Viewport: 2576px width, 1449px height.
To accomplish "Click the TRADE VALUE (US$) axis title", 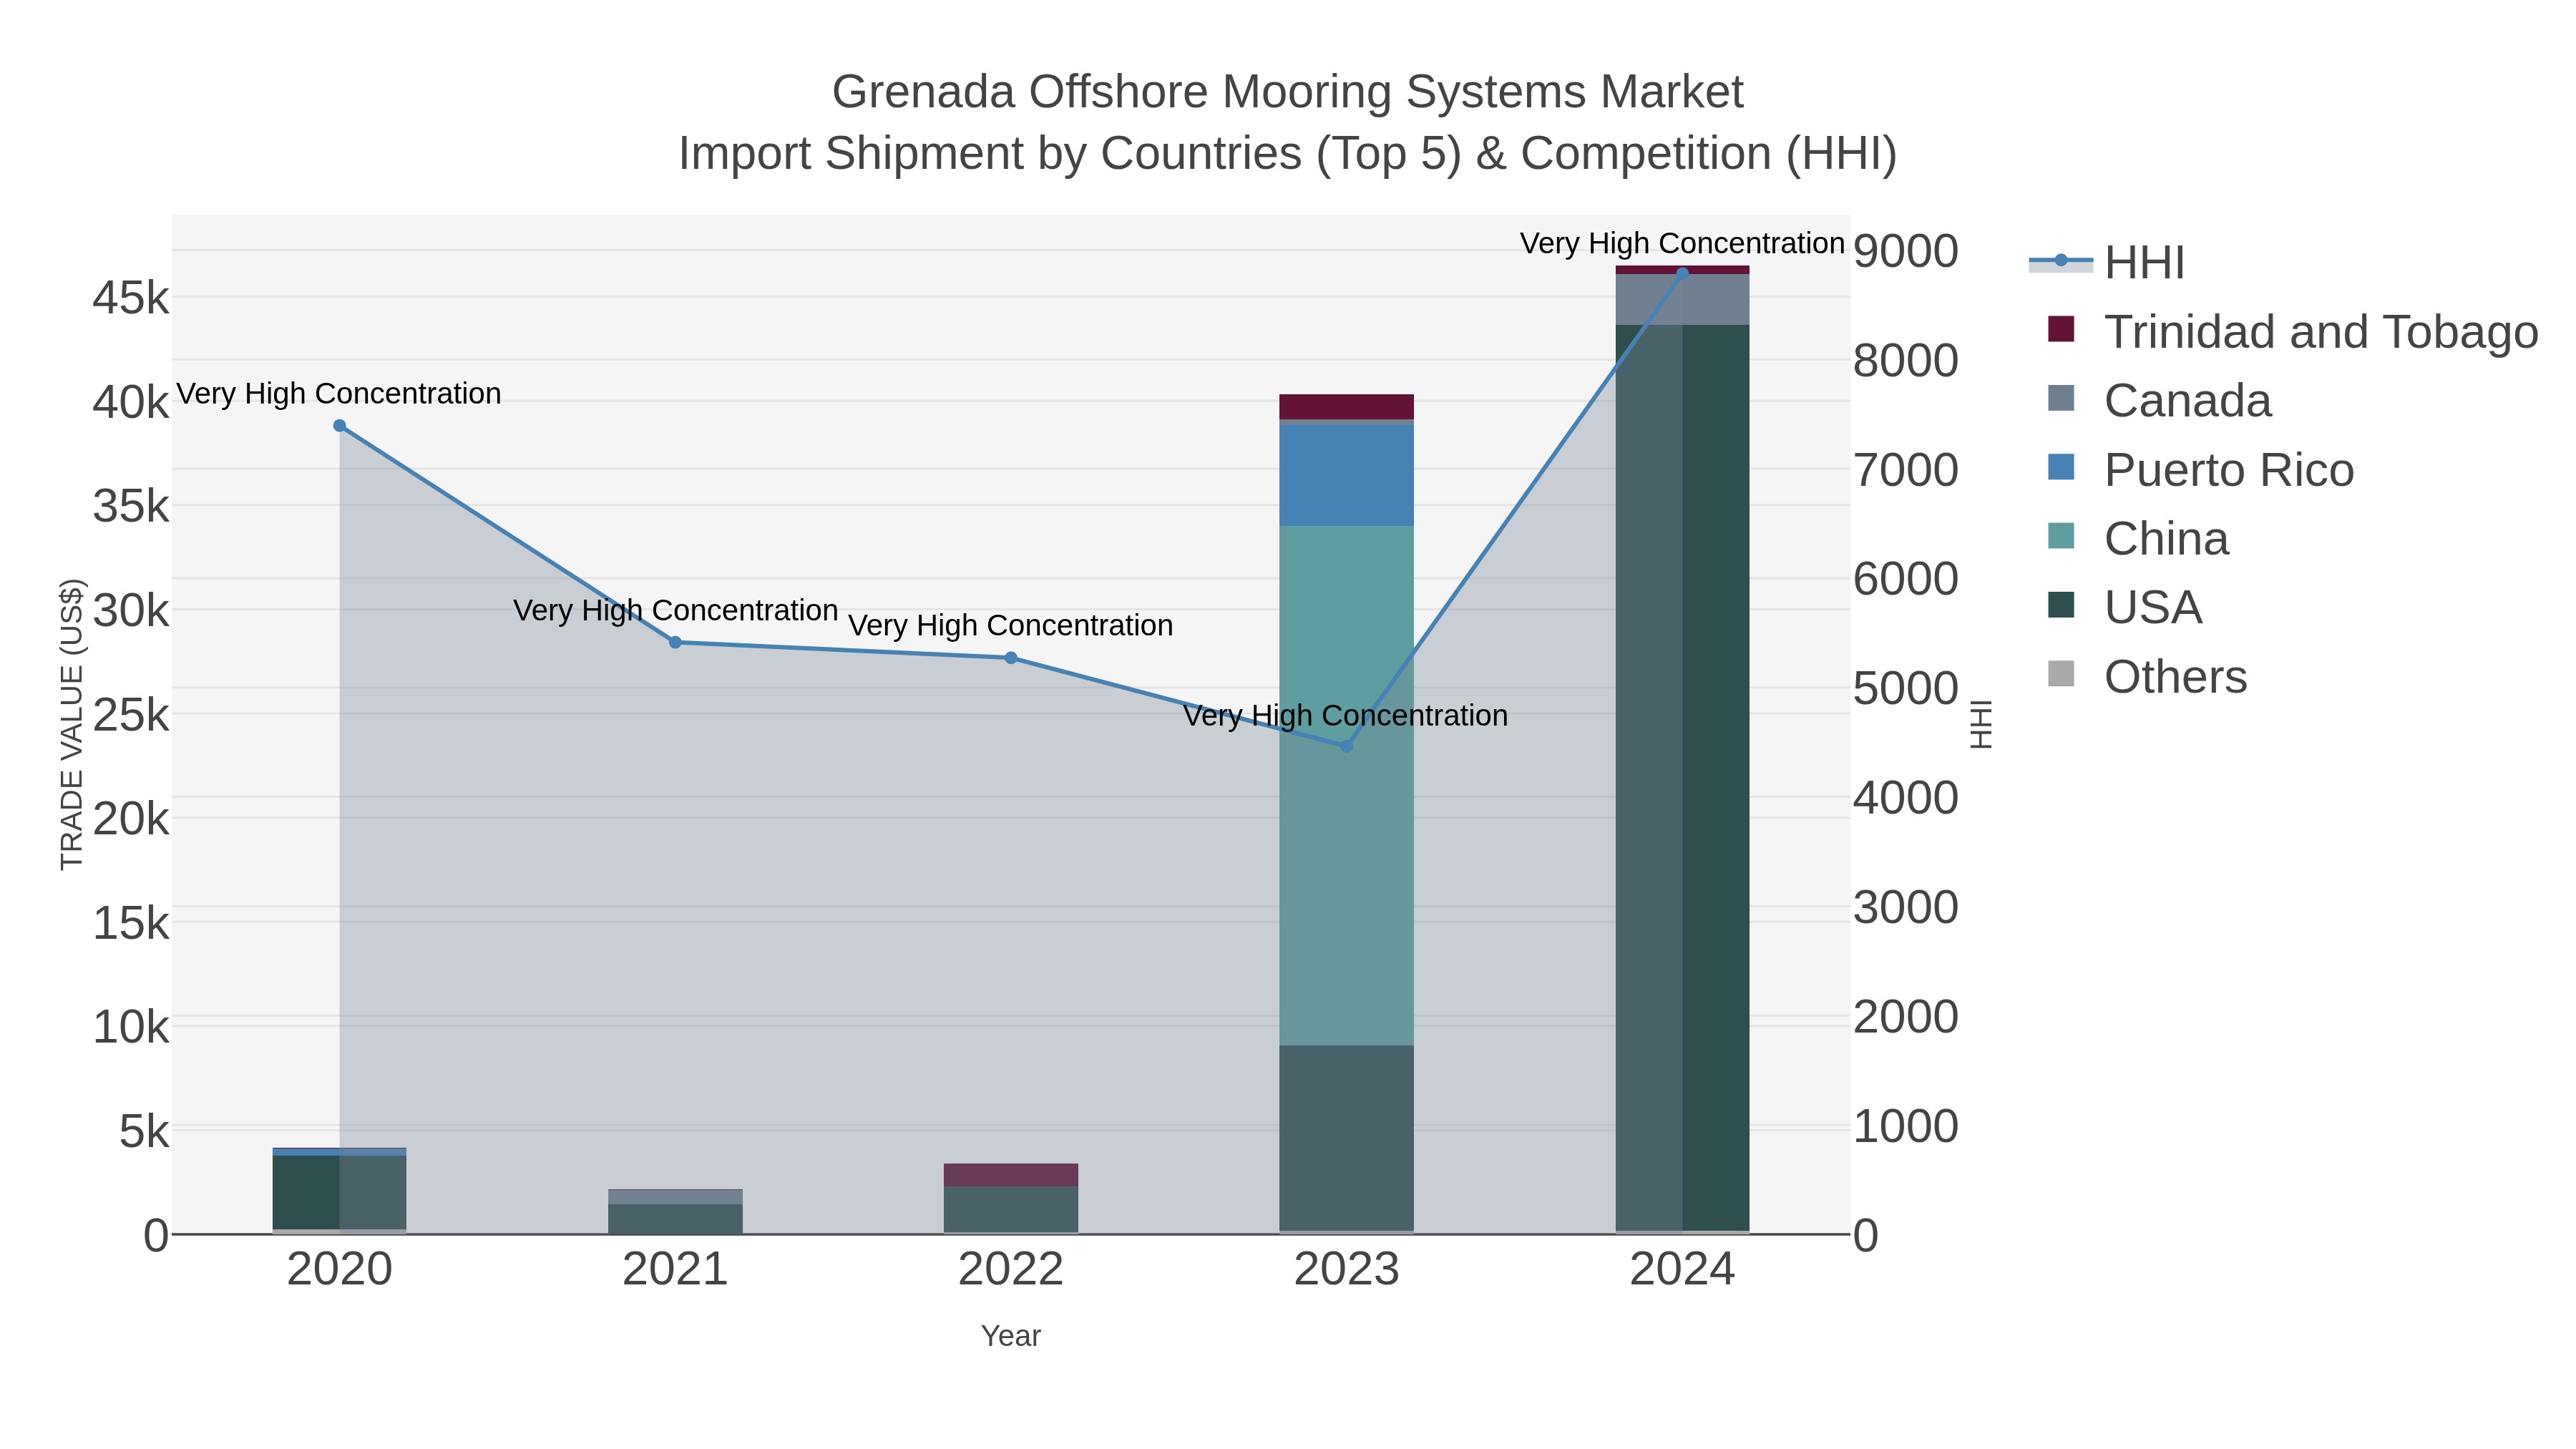I will pyautogui.click(x=72, y=724).
